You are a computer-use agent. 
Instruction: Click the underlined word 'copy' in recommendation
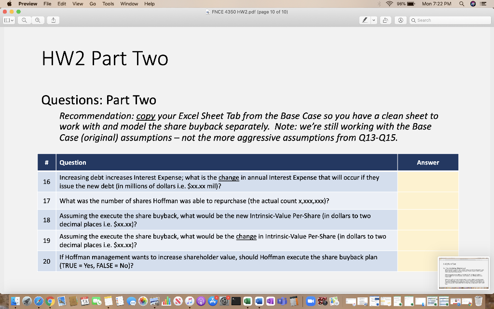(146, 116)
